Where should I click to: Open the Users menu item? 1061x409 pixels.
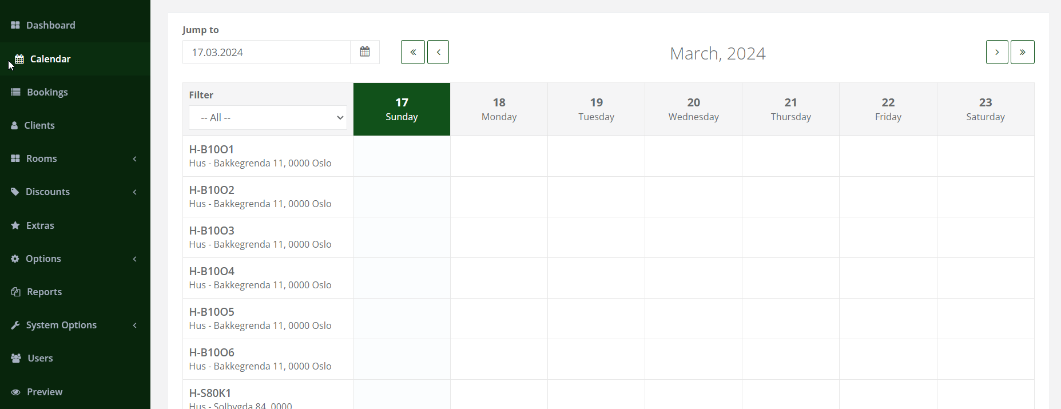click(40, 358)
